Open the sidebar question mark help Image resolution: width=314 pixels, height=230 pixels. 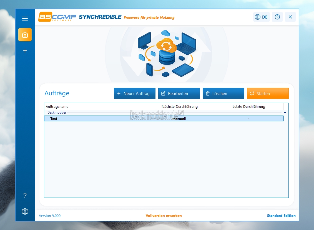click(25, 195)
